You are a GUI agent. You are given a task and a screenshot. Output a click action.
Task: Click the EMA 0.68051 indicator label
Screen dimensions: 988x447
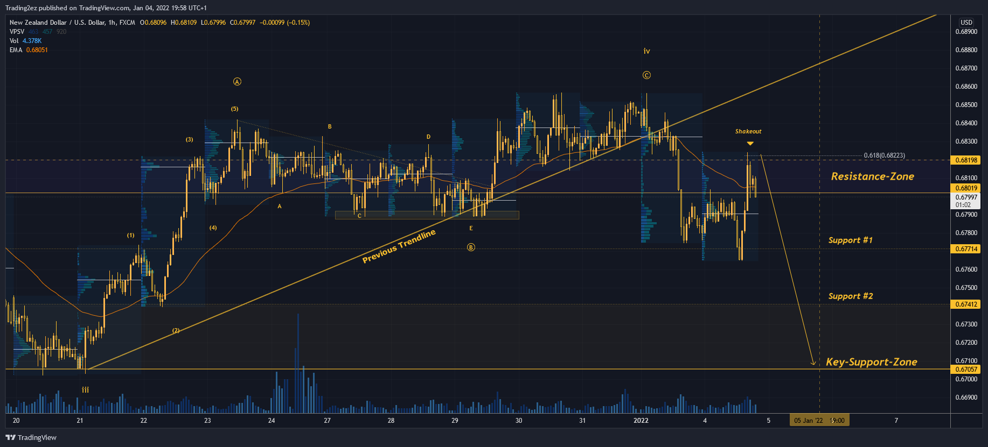pos(29,50)
